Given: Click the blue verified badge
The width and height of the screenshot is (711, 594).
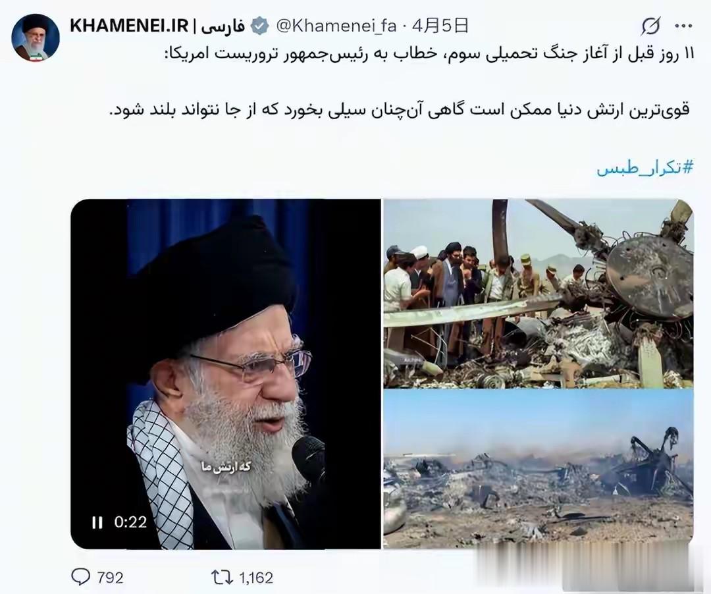Looking at the screenshot, I should coord(260,26).
